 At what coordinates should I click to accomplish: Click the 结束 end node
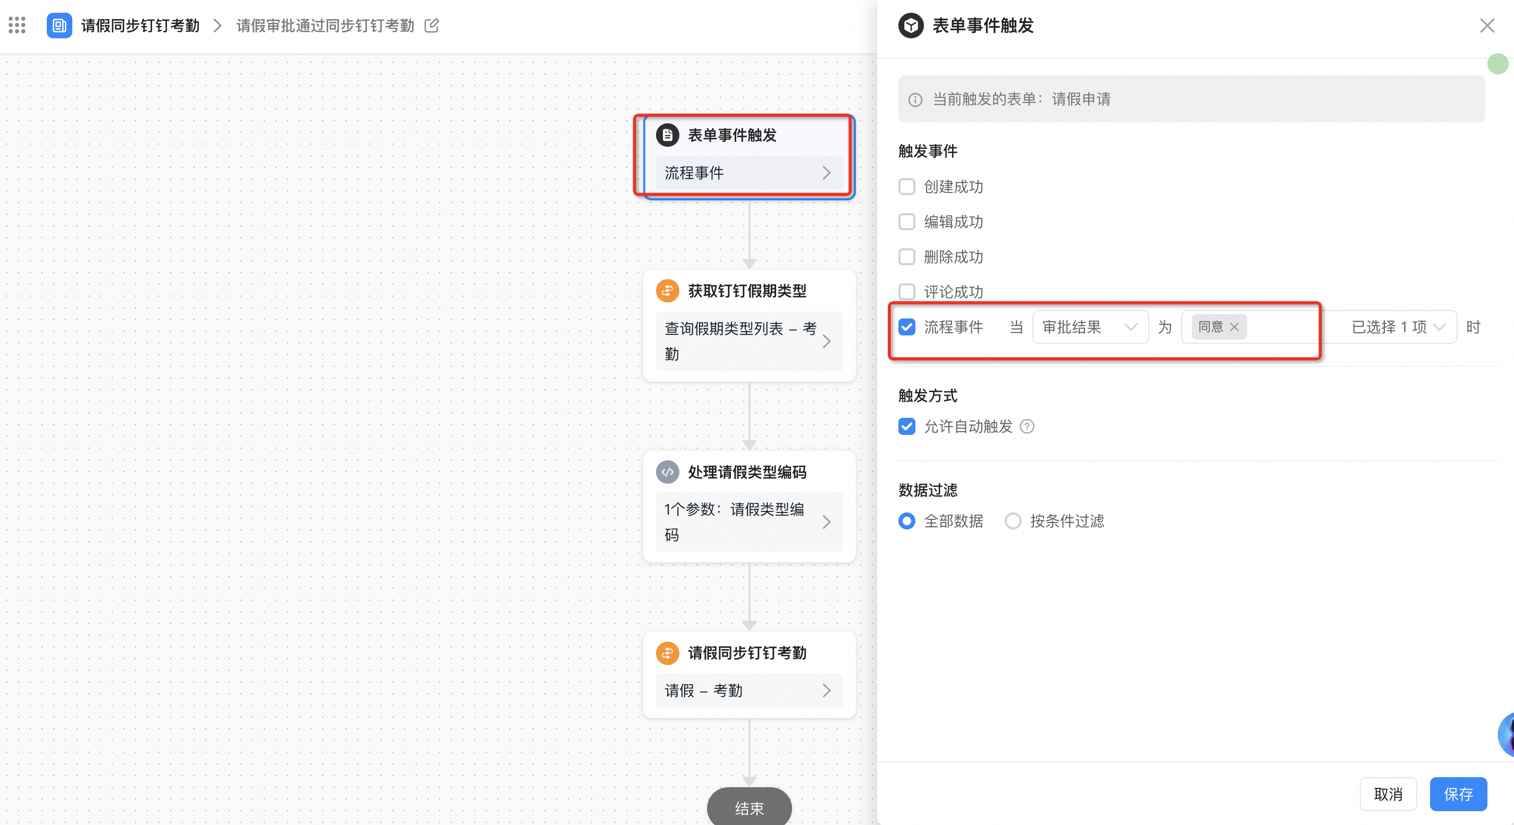[749, 807]
